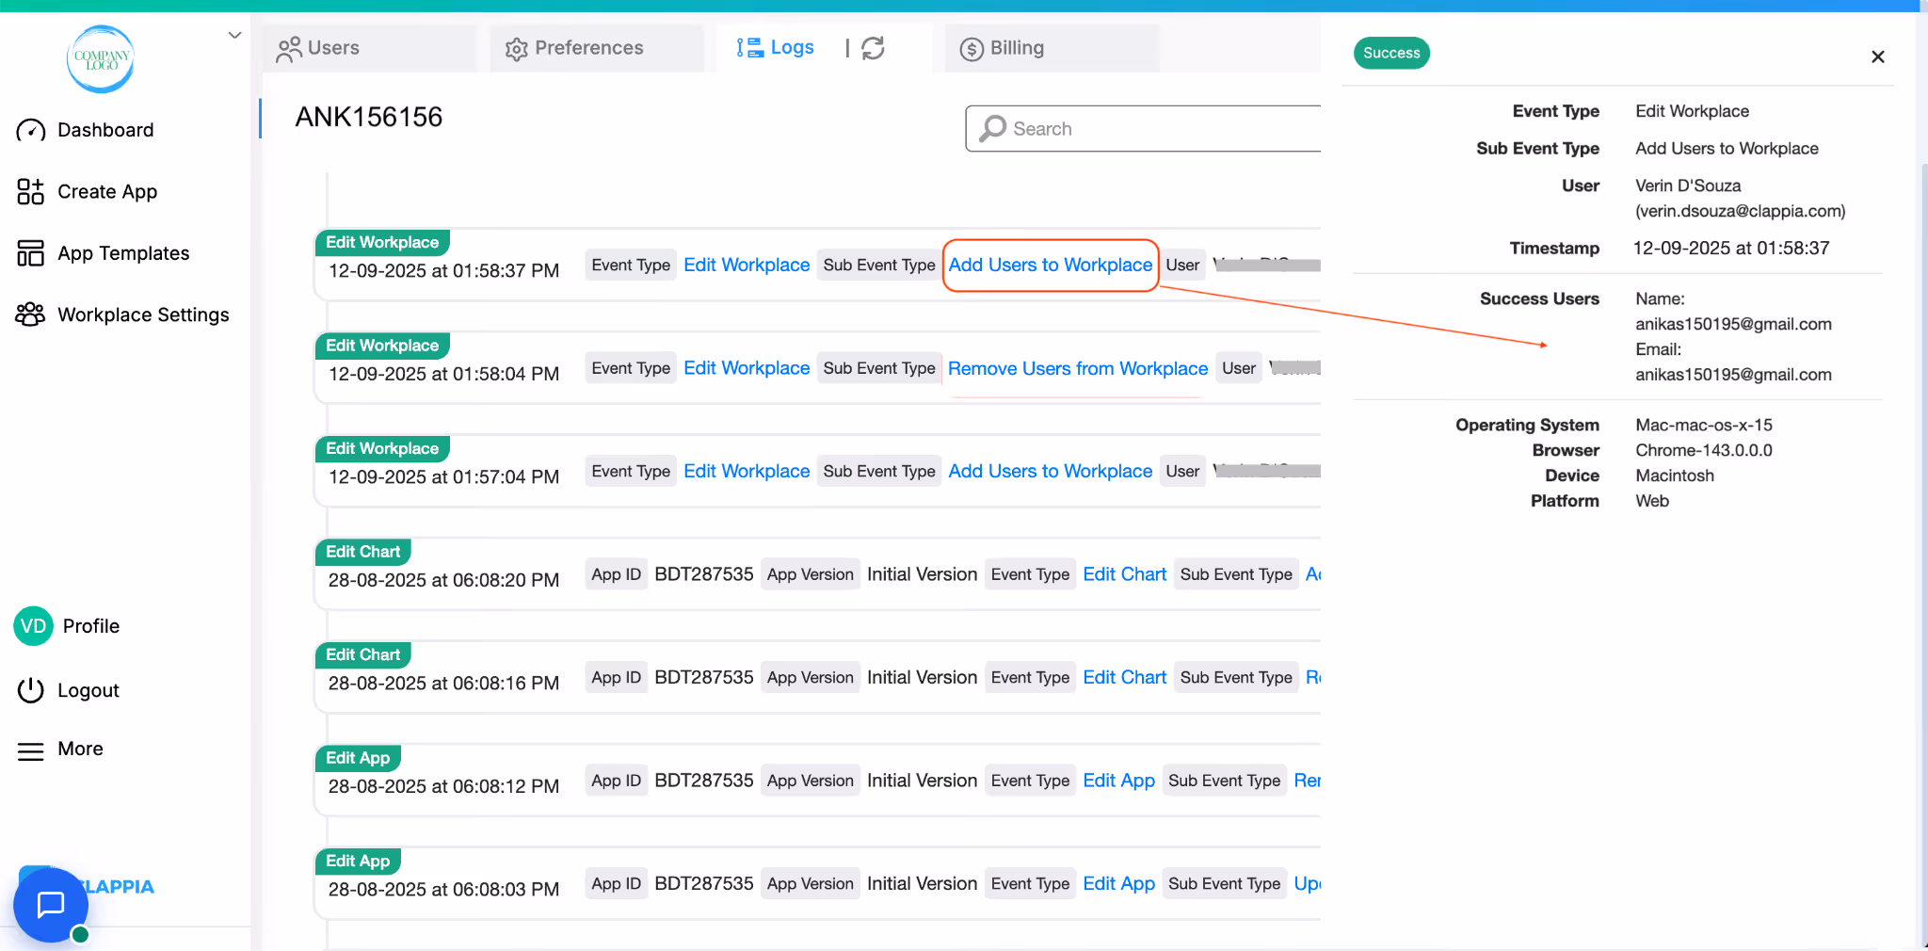
Task: Click the Billing dollar icon
Action: 972,49
